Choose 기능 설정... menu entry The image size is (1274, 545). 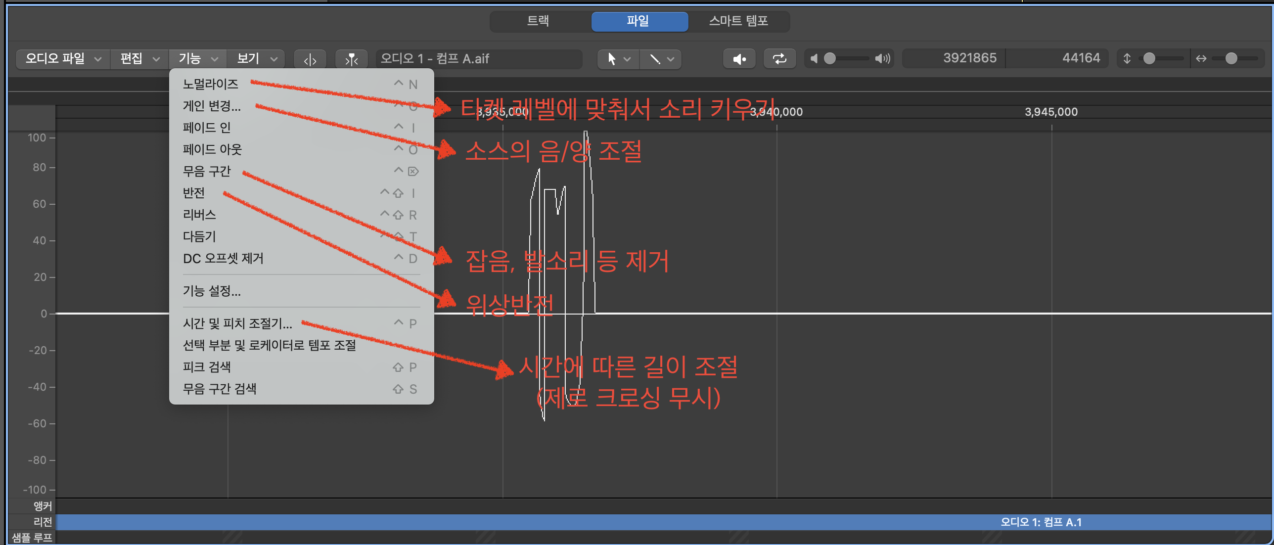click(212, 291)
